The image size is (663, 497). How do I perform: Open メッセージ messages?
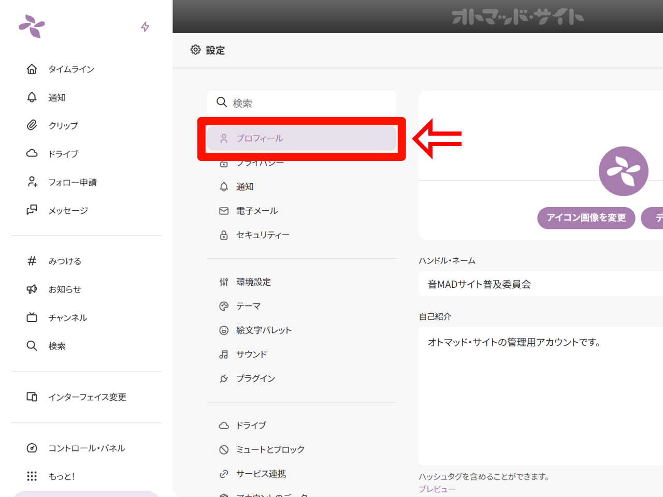(68, 211)
